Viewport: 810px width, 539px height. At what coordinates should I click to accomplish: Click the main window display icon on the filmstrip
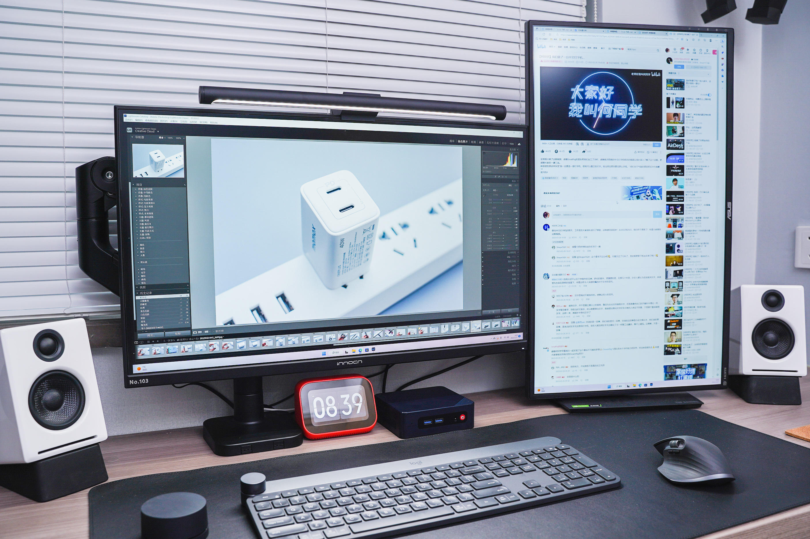136,343
